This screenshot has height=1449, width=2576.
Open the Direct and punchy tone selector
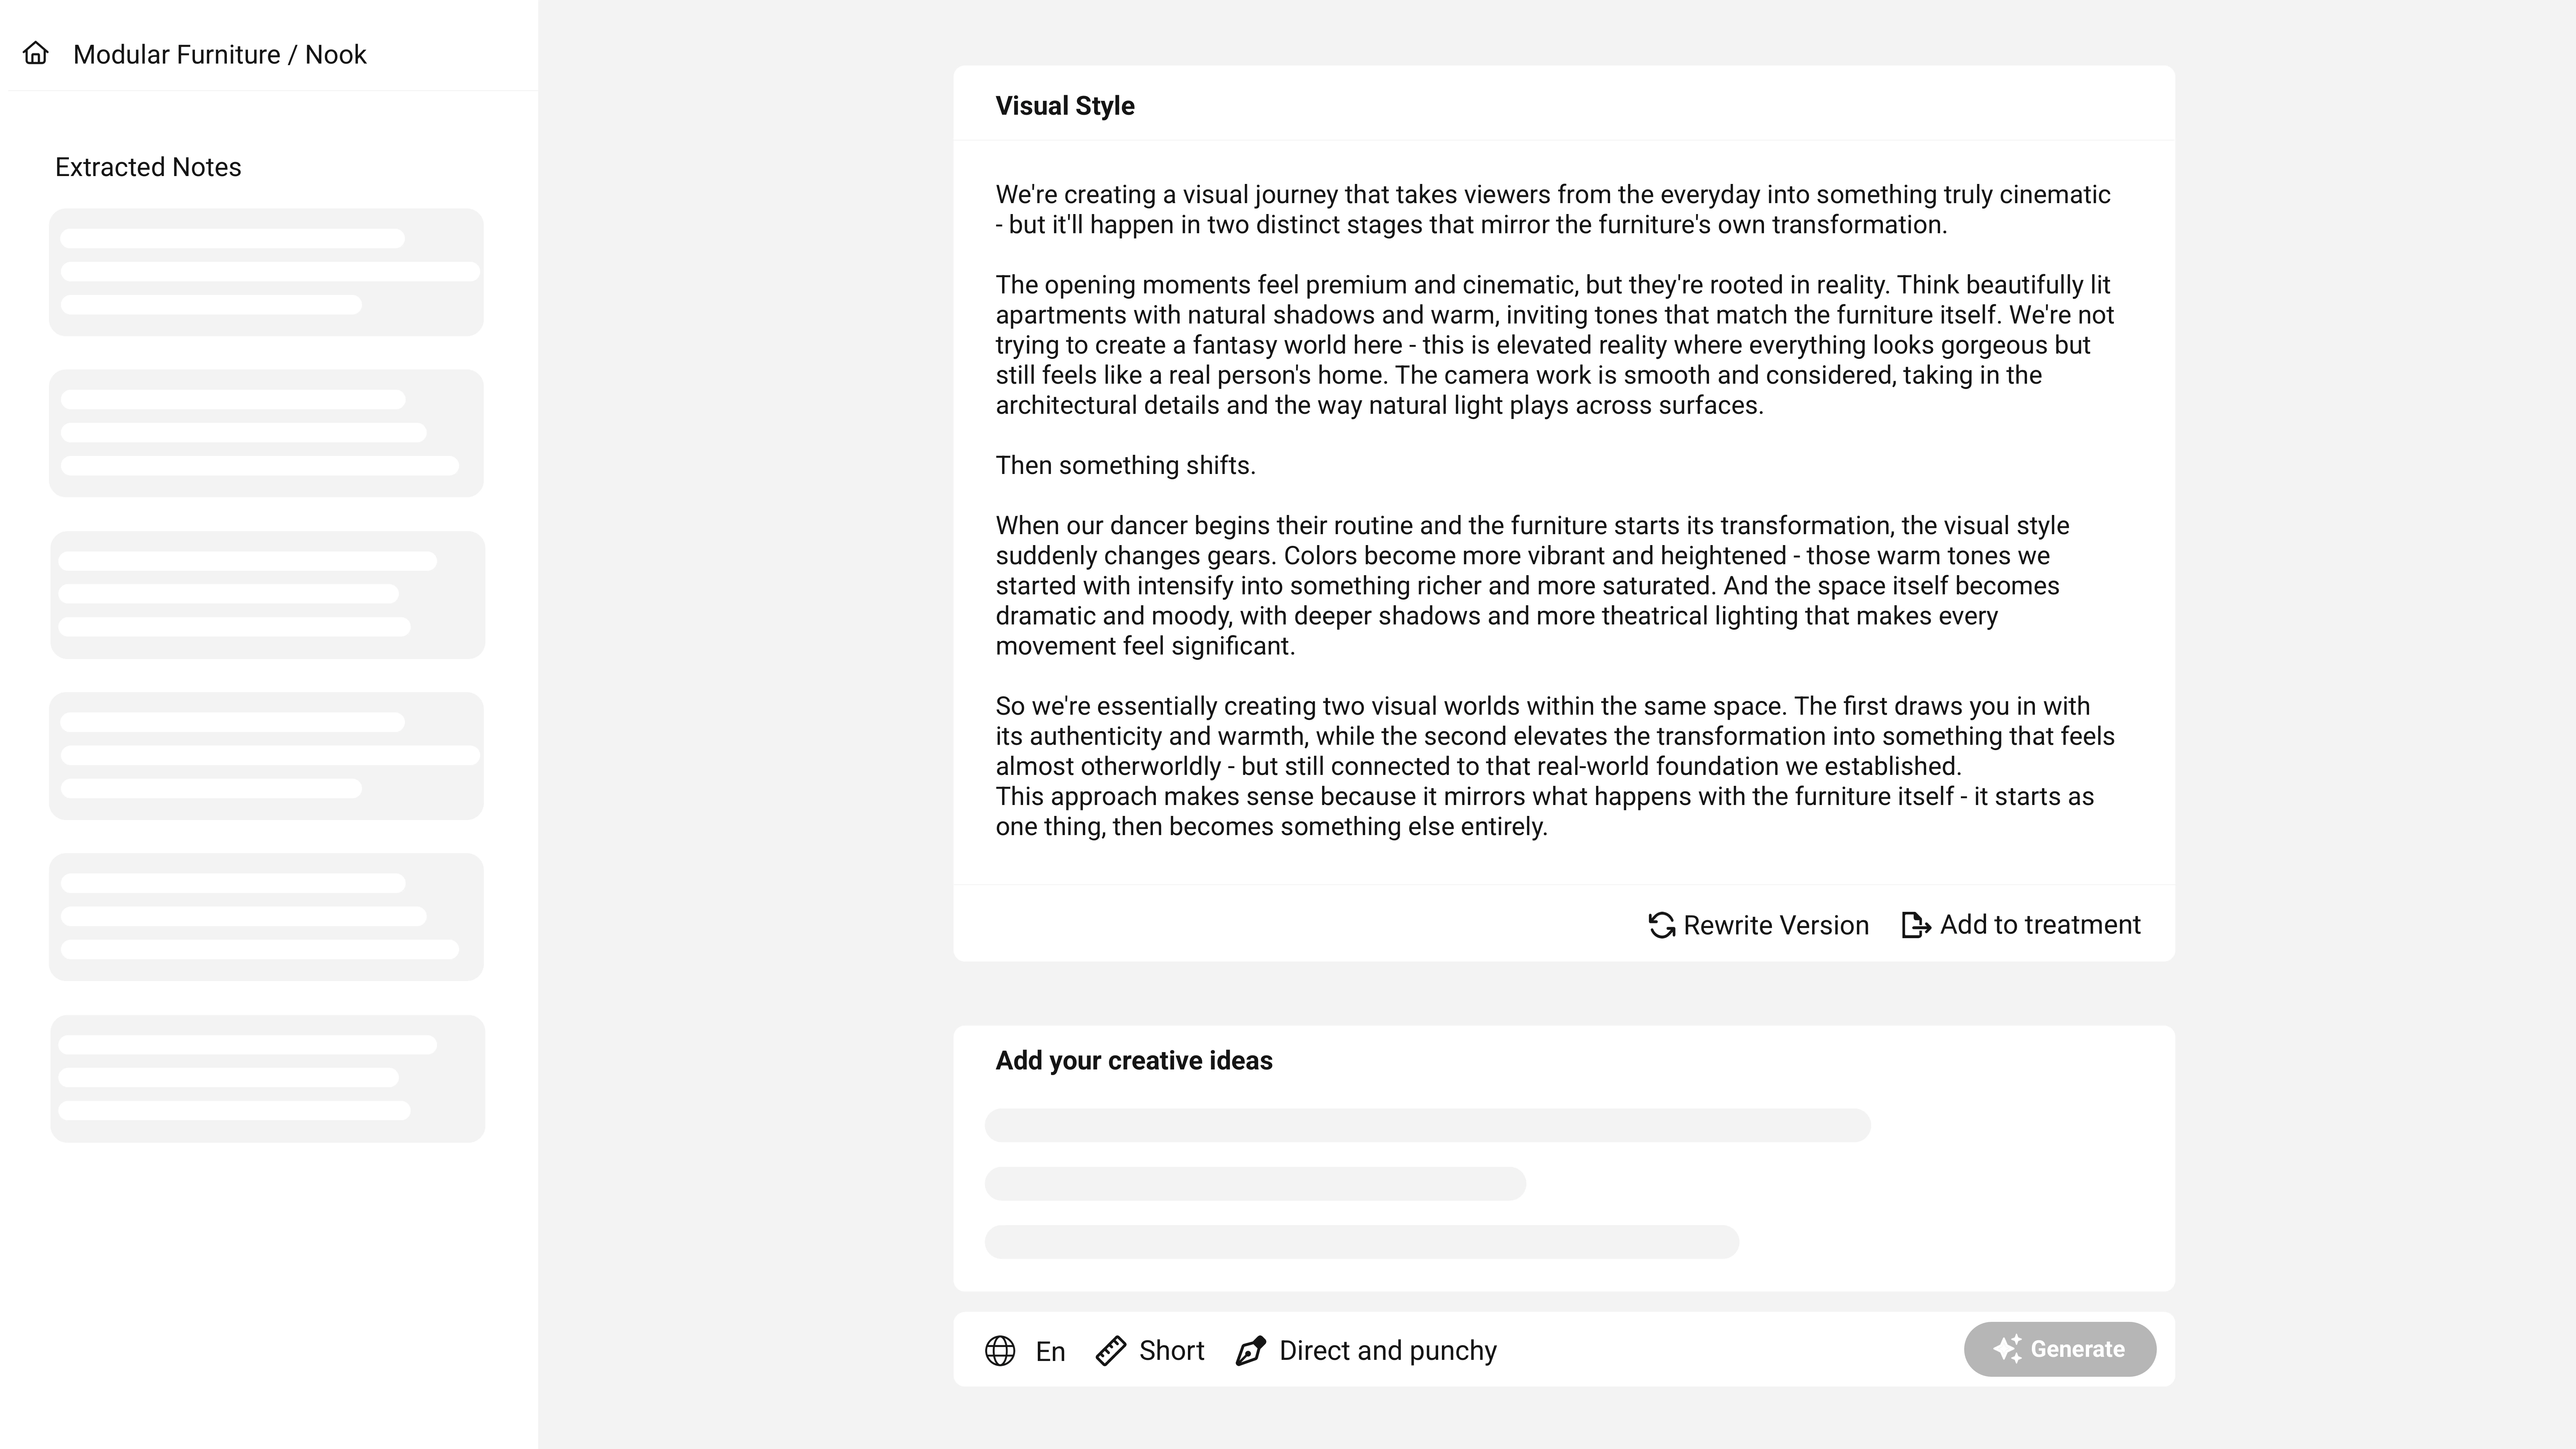[1387, 1351]
